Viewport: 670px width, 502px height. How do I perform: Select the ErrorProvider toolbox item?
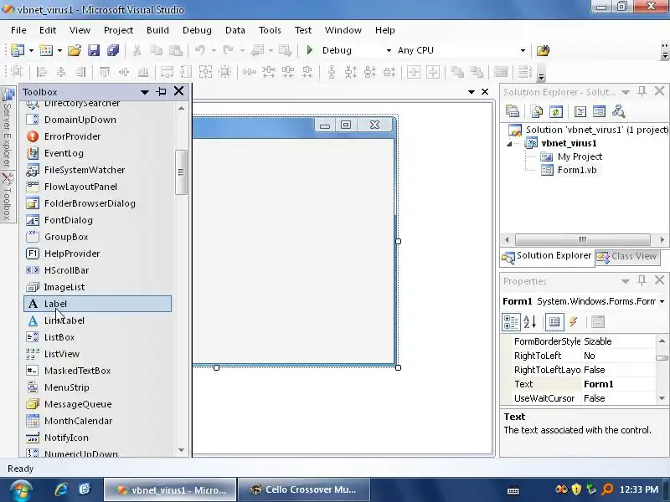97,136
